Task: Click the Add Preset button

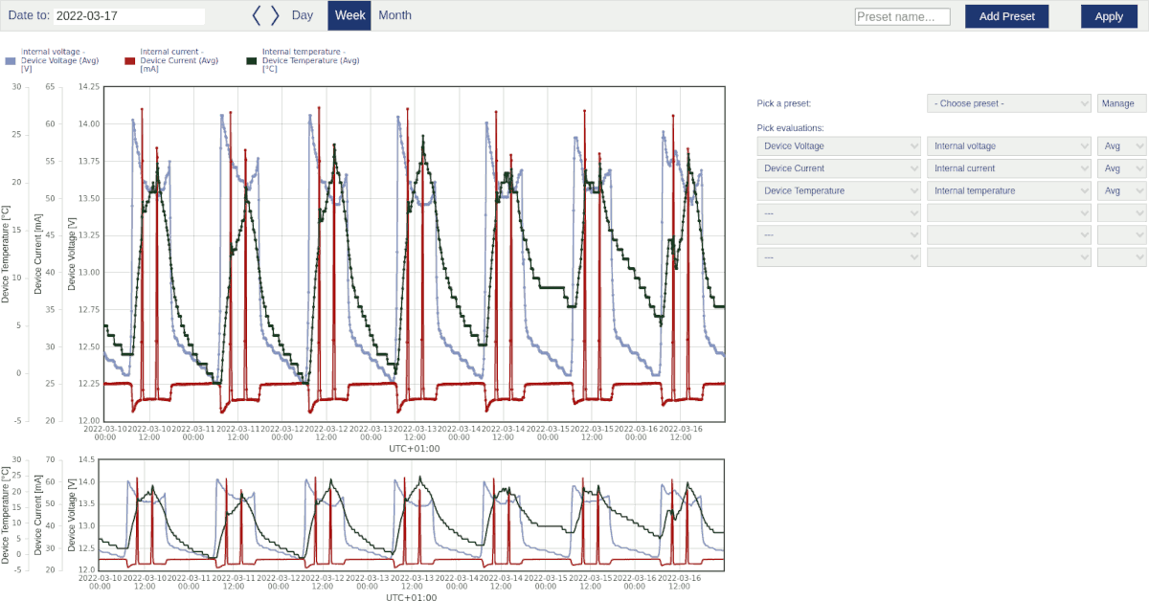Action: [x=1006, y=16]
